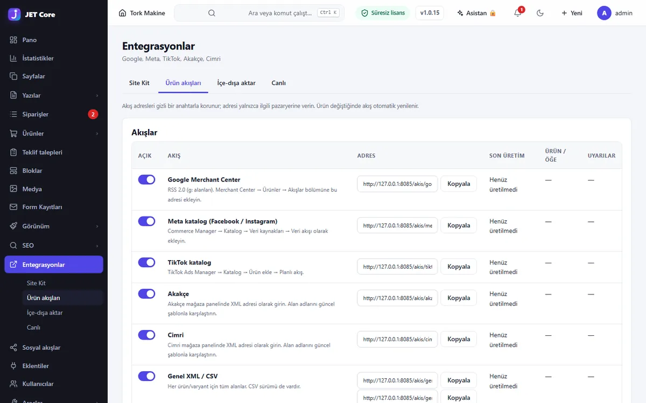Open the Bloklar grid icon
Viewport: 646px width, 403px height.
coord(13,170)
